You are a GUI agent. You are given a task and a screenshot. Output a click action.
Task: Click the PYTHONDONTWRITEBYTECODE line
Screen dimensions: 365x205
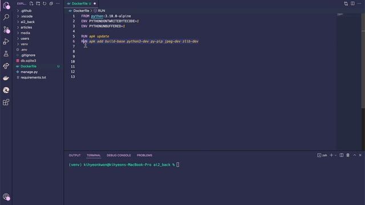pyautogui.click(x=110, y=21)
